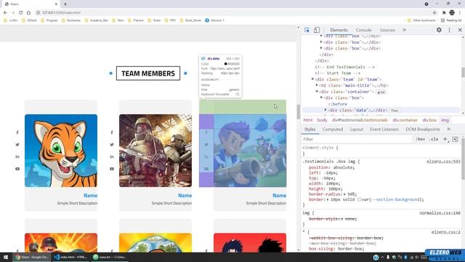Image resolution: width=465 pixels, height=262 pixels.
Task: Switch to VS Code index.html taskbar item
Action: click(71, 257)
